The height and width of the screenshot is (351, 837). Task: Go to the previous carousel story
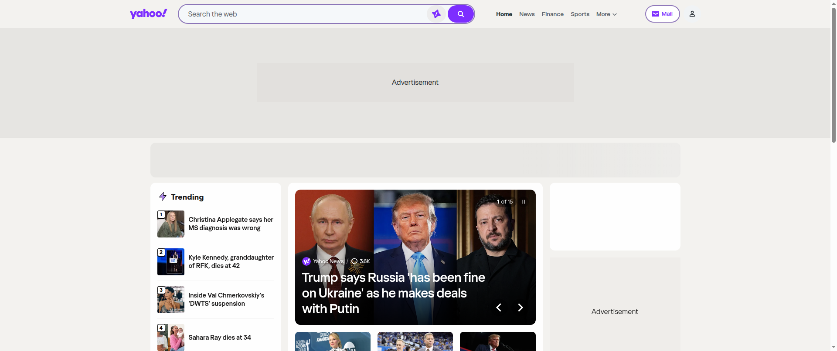[499, 308]
